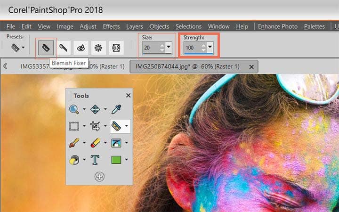Select the Paint Brush tool
This screenshot has width=339, height=212.
tap(74, 143)
